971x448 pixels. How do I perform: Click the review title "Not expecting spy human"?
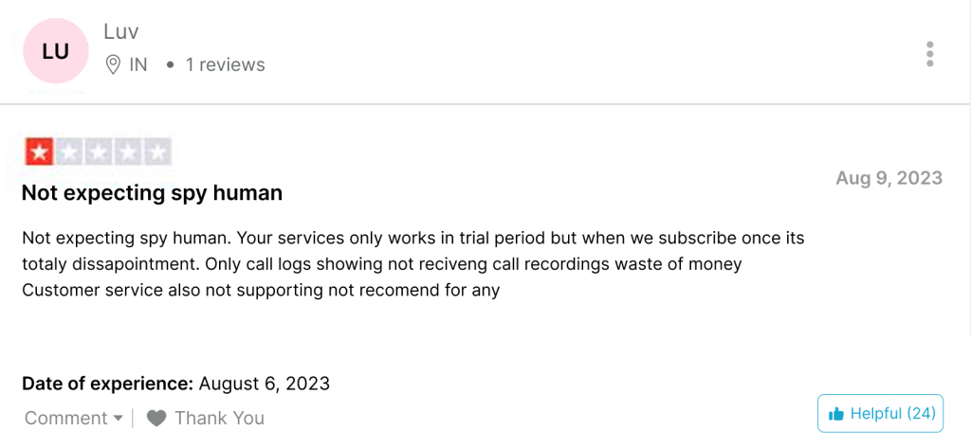(152, 193)
